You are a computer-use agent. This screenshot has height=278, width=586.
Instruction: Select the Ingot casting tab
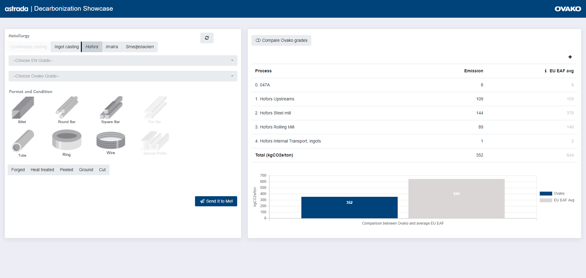pos(67,47)
